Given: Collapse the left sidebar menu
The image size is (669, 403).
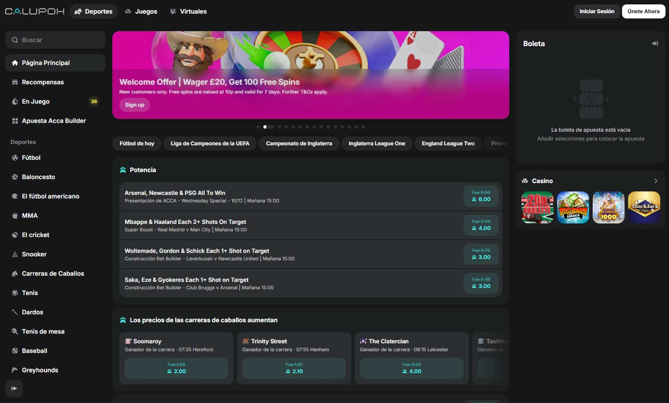Looking at the screenshot, I should pos(14,389).
